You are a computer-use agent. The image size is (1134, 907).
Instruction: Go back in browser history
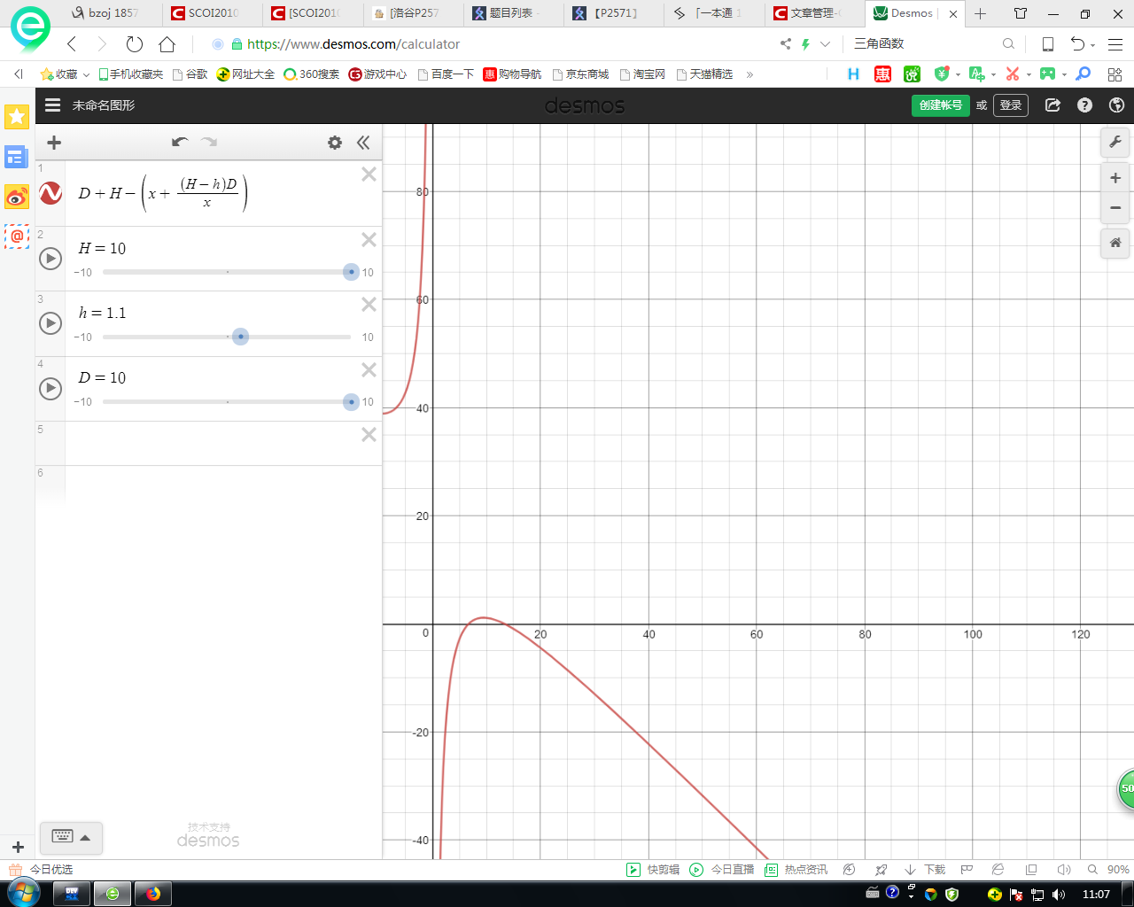(72, 44)
